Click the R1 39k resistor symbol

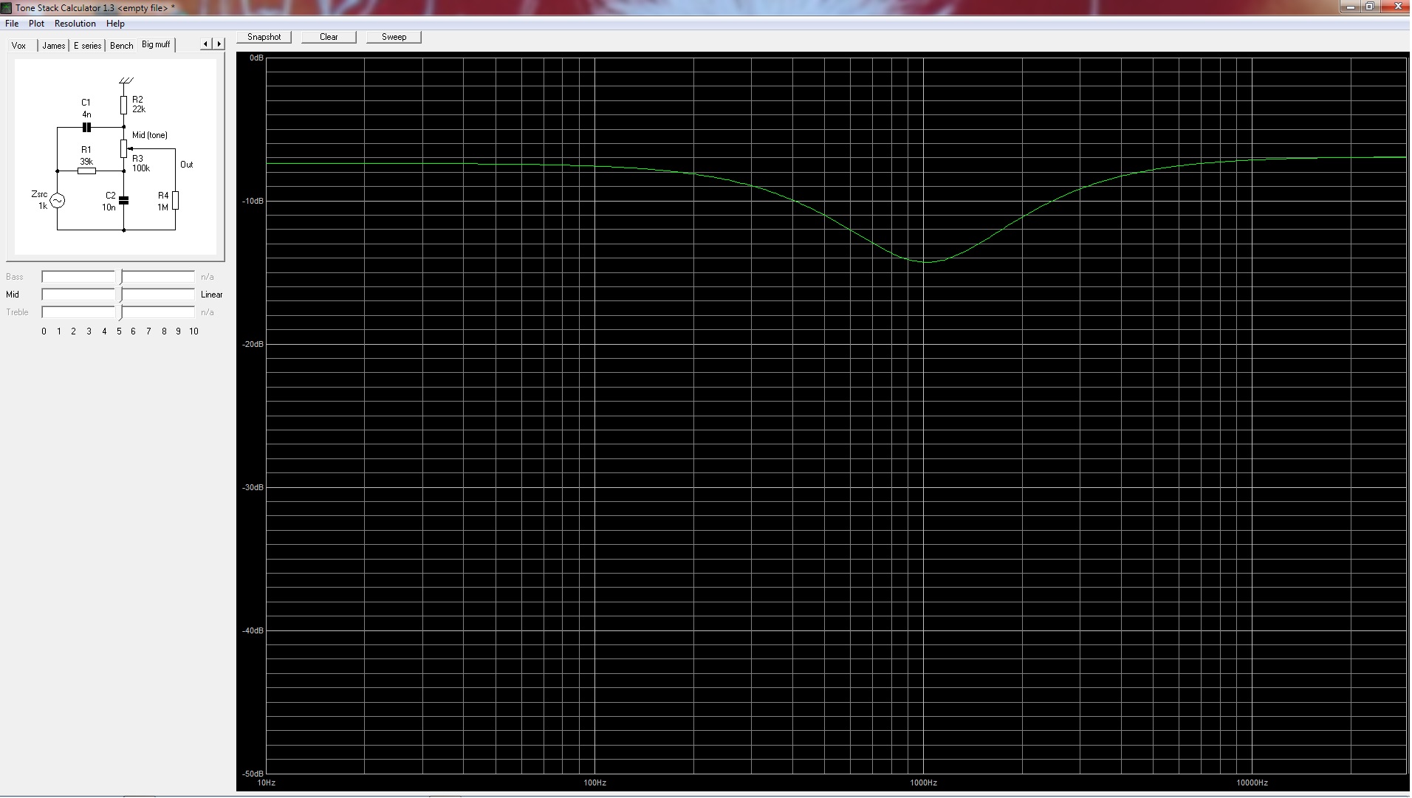tap(86, 171)
